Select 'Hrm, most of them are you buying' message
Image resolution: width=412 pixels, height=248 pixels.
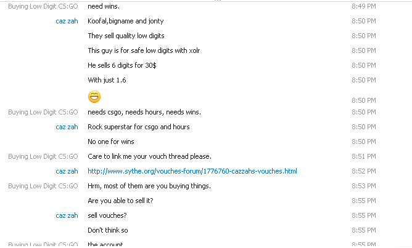click(149, 186)
